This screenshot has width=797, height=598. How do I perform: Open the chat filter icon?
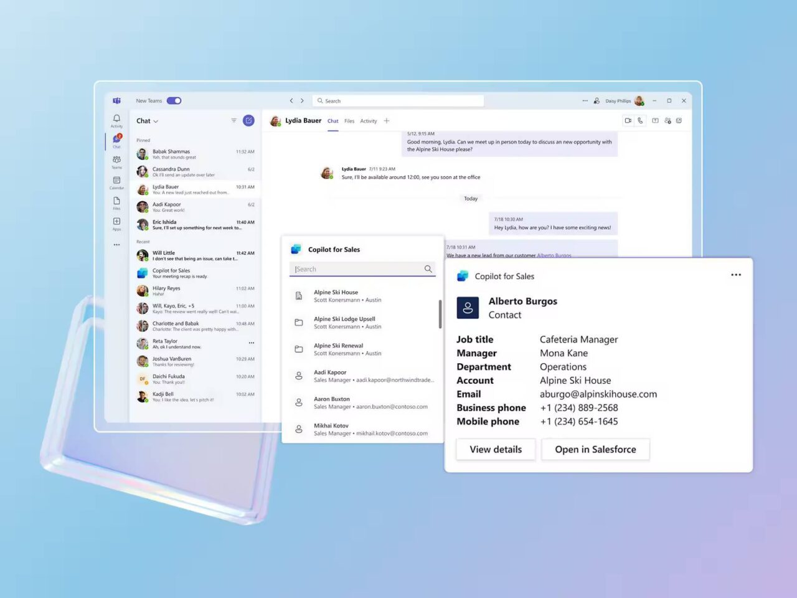[x=233, y=120]
